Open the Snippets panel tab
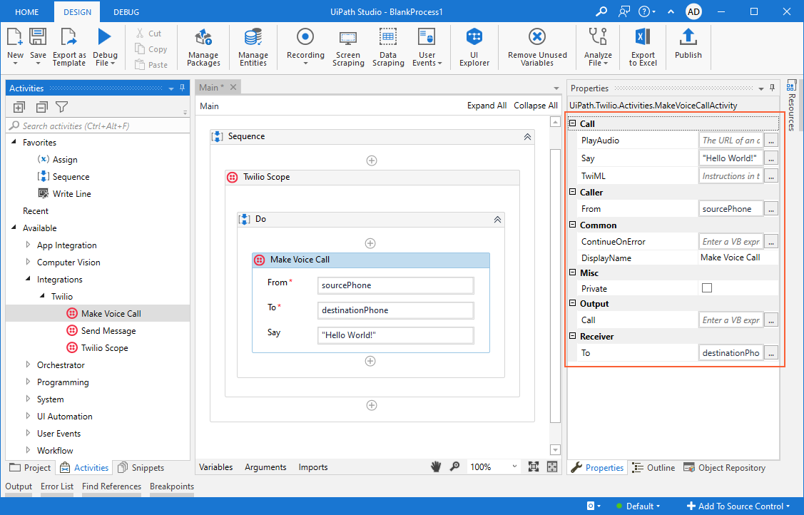Screen dimensions: 804x515 (141, 467)
